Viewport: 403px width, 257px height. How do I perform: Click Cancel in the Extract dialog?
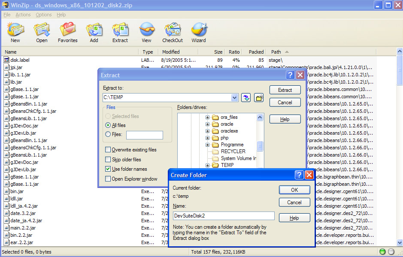point(285,102)
